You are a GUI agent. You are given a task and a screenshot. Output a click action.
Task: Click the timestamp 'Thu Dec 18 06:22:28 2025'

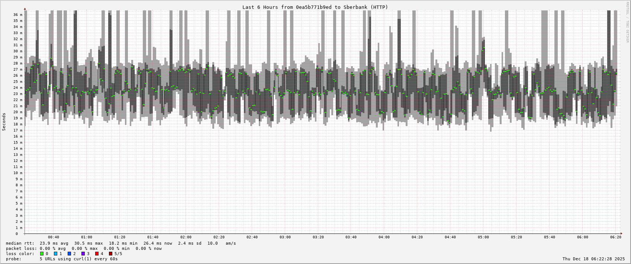[x=593, y=259]
